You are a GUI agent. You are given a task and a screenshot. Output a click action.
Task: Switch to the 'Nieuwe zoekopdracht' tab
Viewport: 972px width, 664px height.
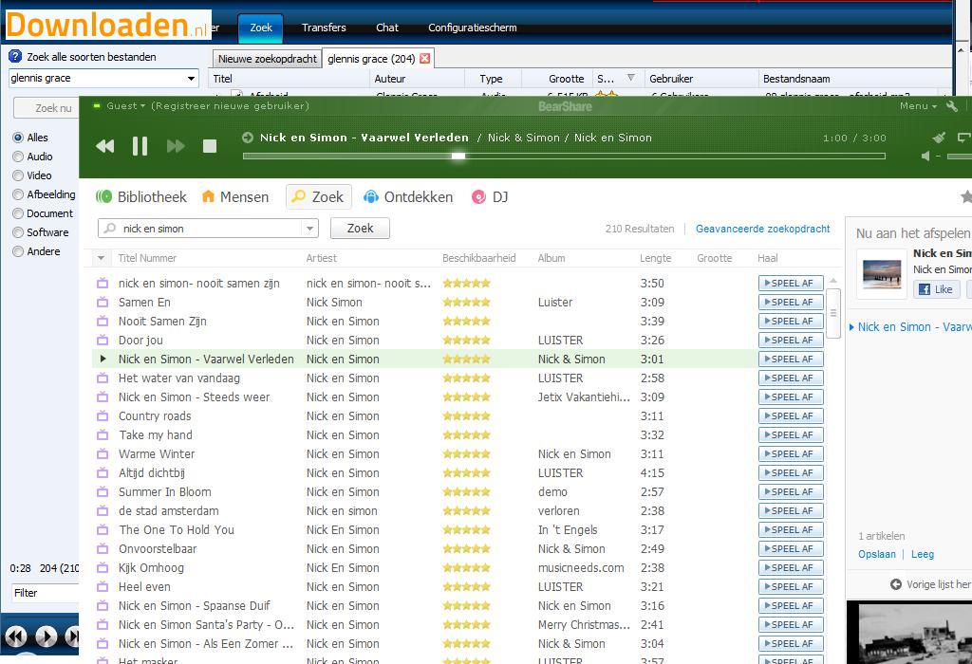(267, 58)
